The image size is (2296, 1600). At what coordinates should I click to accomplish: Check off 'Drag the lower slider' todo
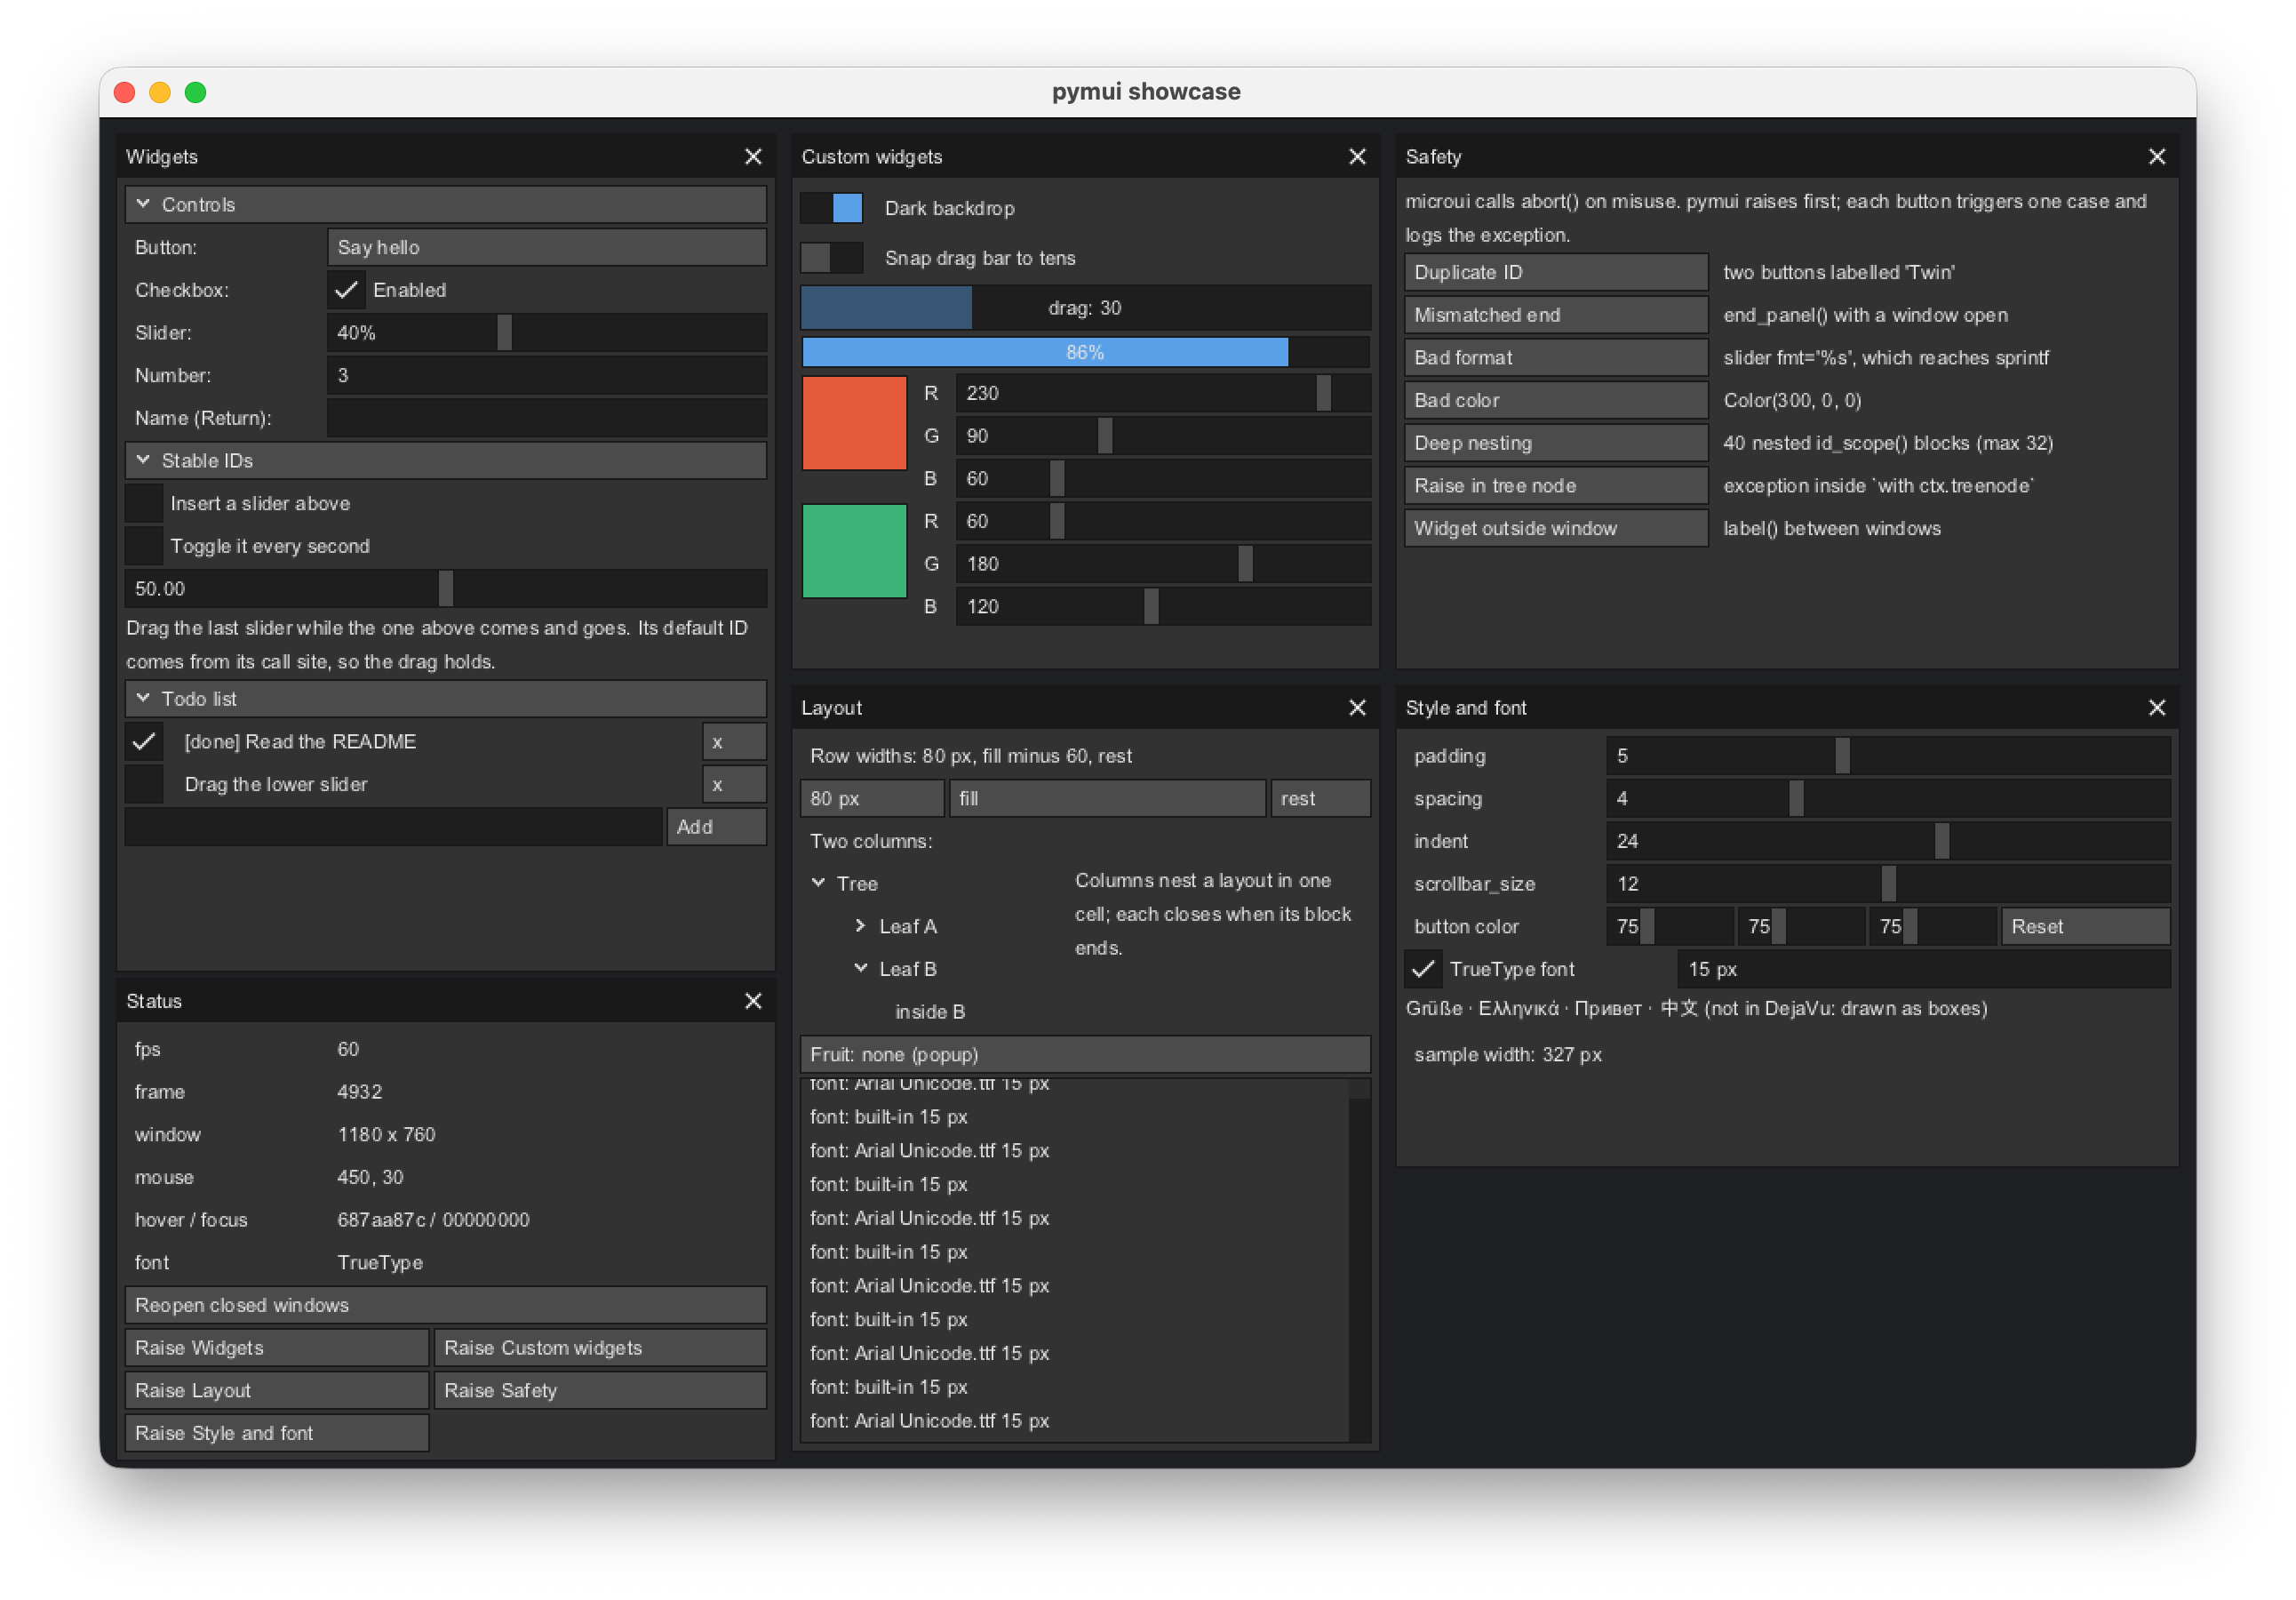[x=144, y=786]
